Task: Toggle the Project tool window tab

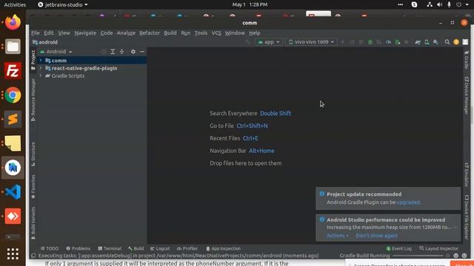Action: pyautogui.click(x=33, y=60)
